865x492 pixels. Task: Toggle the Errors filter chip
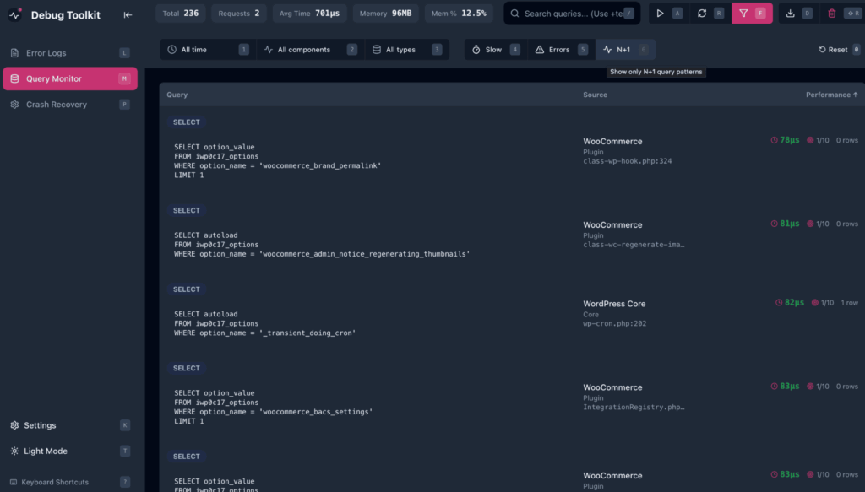pyautogui.click(x=557, y=49)
